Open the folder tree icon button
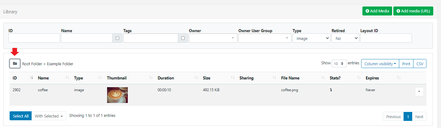Image resolution: width=441 pixels, height=128 pixels. [x=15, y=63]
